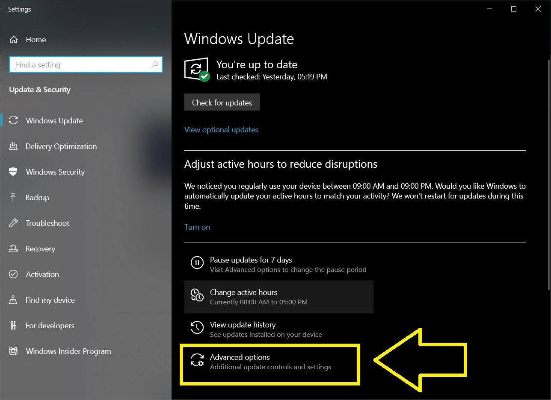Open Advanced options
551x400 pixels.
point(279,362)
